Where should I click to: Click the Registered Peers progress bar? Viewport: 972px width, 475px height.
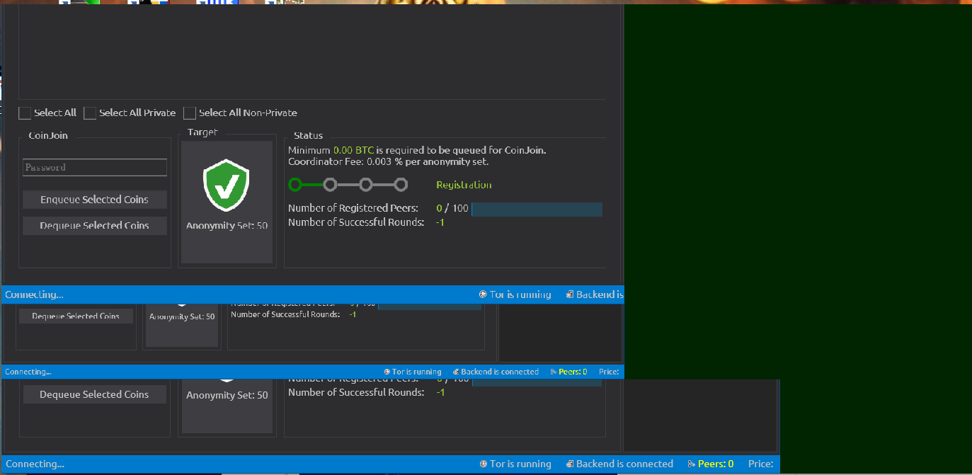click(537, 209)
